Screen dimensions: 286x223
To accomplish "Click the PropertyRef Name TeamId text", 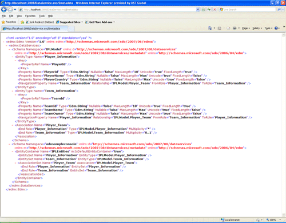I will 45,98.
